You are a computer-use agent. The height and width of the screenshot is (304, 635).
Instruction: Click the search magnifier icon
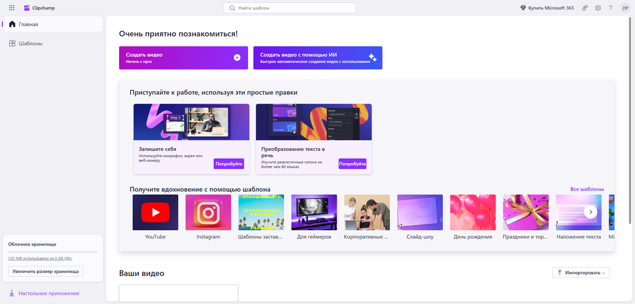232,7
